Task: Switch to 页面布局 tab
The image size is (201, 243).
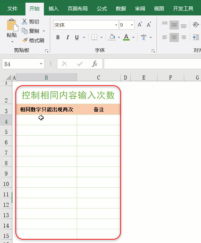Action: [77, 8]
